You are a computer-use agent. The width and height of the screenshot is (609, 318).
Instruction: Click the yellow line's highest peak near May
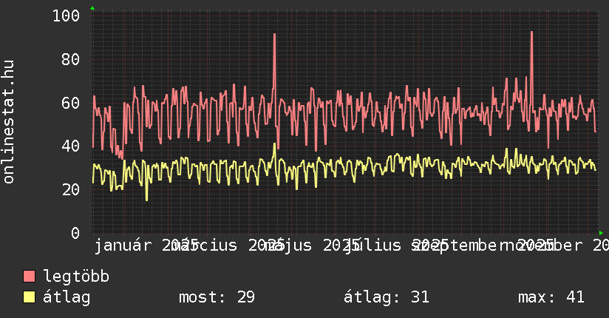[x=275, y=144]
